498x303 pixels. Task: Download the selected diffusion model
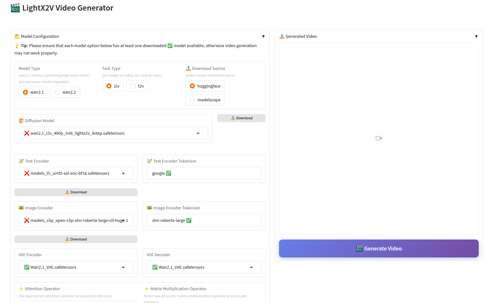(241, 118)
